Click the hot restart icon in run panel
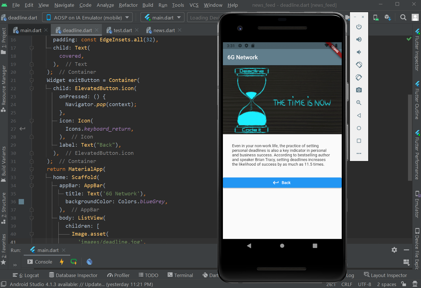Image resolution: width=421 pixels, height=288 pixels. pyautogui.click(x=74, y=262)
